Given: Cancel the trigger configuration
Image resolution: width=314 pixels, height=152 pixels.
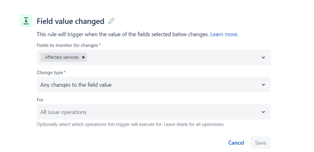Looking at the screenshot, I should pos(236,143).
